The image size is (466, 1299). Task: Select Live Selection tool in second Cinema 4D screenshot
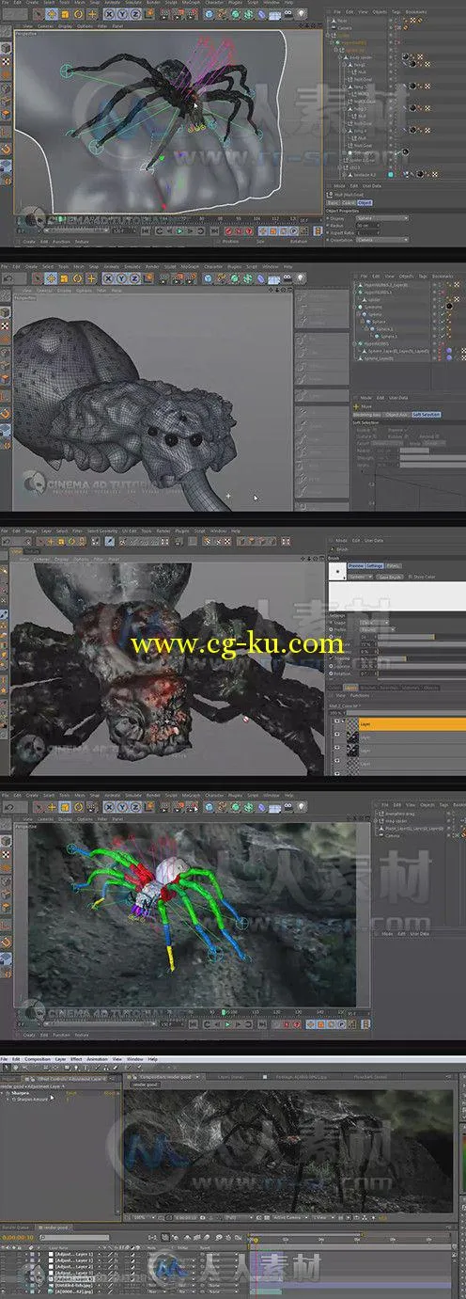tap(39, 277)
